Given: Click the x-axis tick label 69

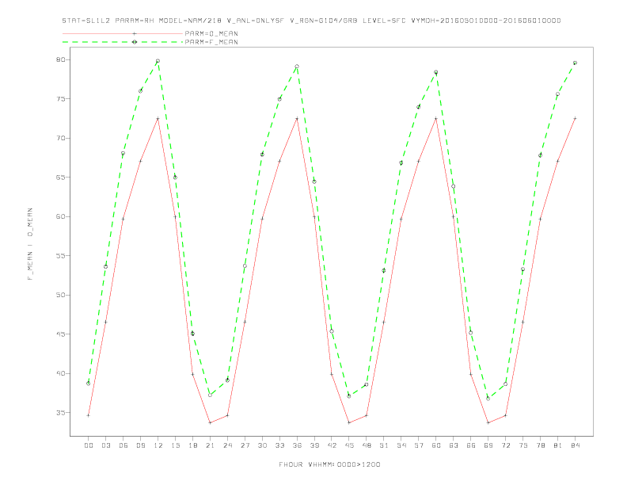Looking at the screenshot, I should [x=488, y=445].
